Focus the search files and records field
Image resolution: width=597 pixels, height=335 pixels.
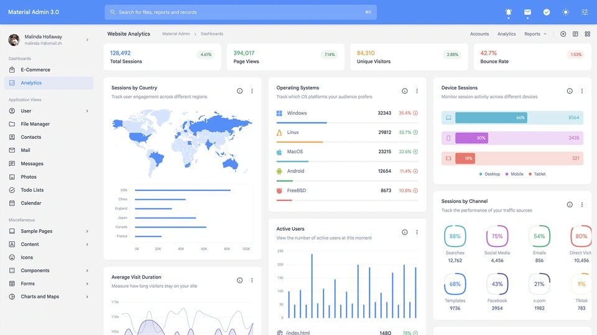point(241,12)
